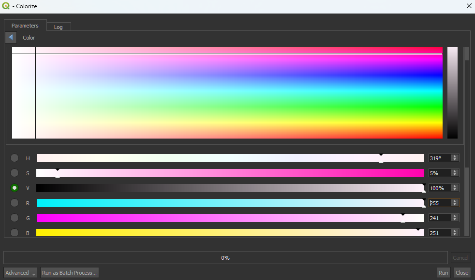The height and width of the screenshot is (280, 475).
Task: Click the hue spinbox arrows at 319°
Action: [x=454, y=158]
